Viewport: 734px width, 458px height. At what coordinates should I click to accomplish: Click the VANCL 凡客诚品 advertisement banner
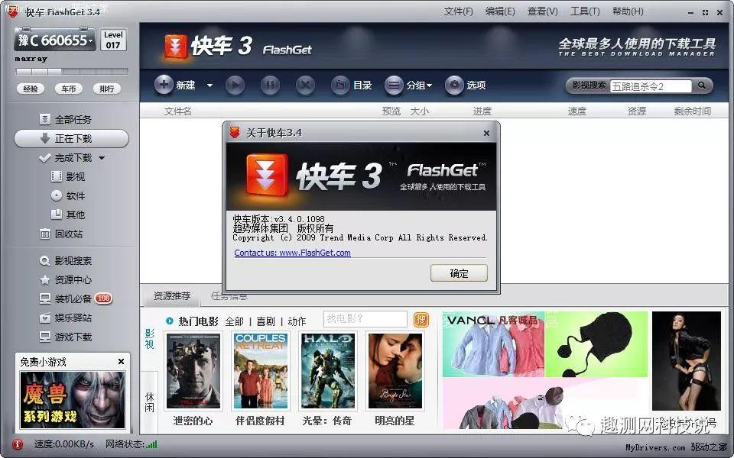coord(545,369)
